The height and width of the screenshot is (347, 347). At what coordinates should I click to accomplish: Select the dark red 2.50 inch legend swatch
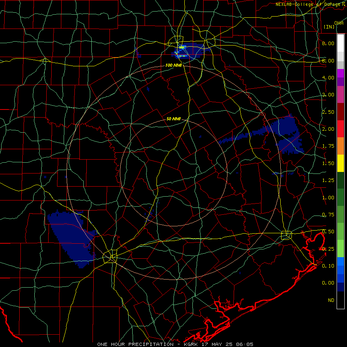pos(340,112)
